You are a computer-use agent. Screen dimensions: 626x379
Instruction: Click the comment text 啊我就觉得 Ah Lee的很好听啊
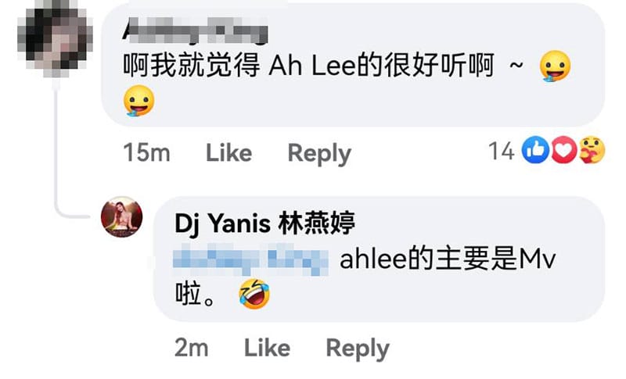pyautogui.click(x=308, y=66)
